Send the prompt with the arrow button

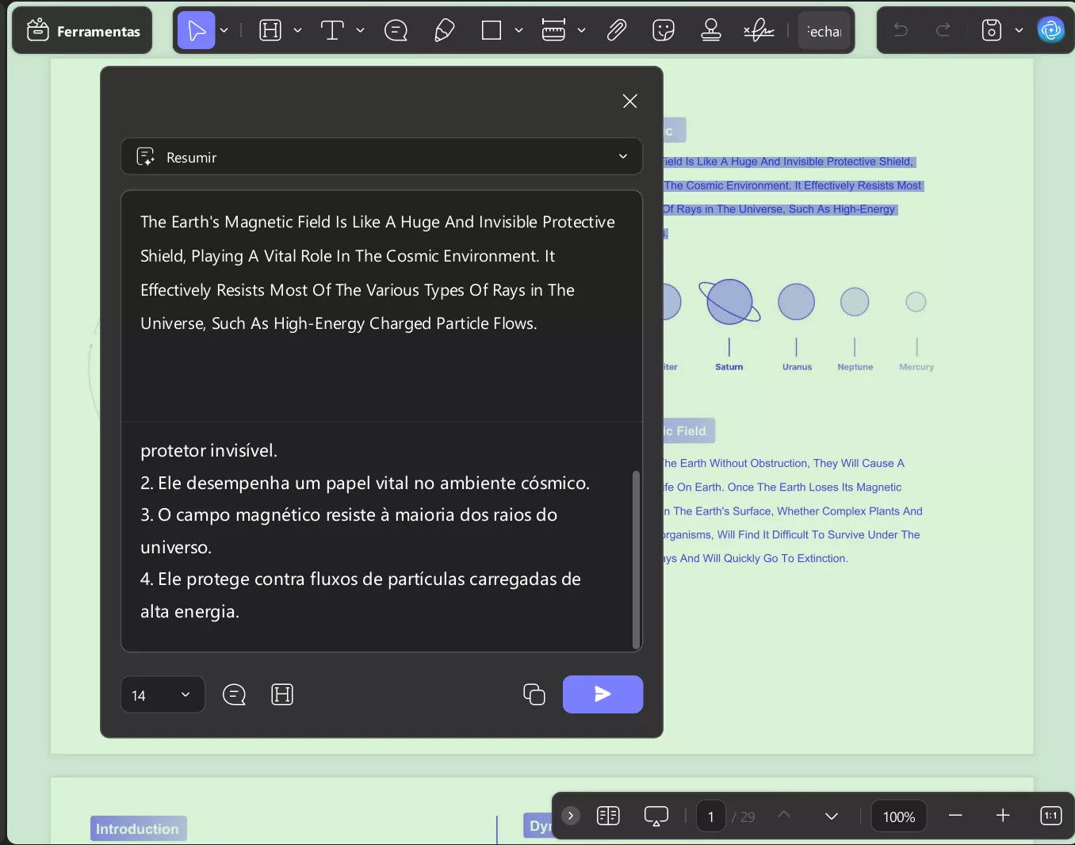[603, 694]
